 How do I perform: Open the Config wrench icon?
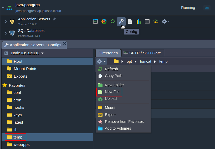click(121, 21)
